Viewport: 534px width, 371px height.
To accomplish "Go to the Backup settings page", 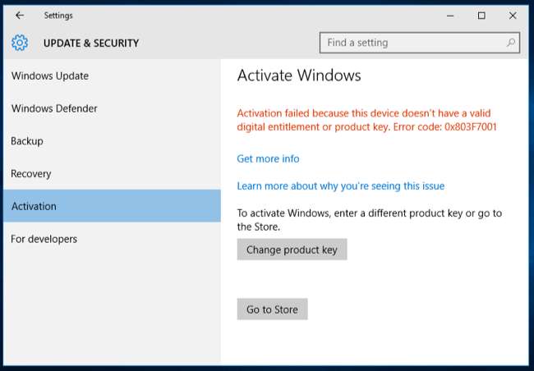I will [x=27, y=141].
